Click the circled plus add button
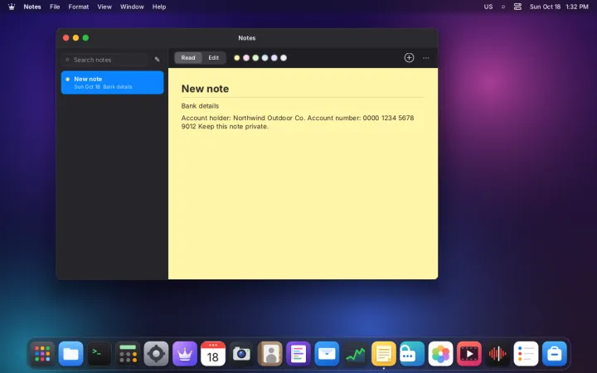Viewport: 597px width, 373px height. (x=409, y=58)
